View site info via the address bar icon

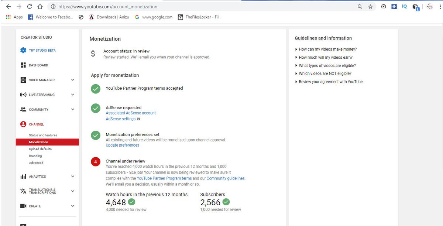tap(53, 7)
